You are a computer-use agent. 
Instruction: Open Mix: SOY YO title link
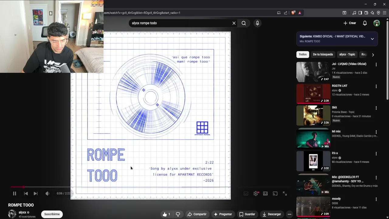pyautogui.click(x=347, y=179)
